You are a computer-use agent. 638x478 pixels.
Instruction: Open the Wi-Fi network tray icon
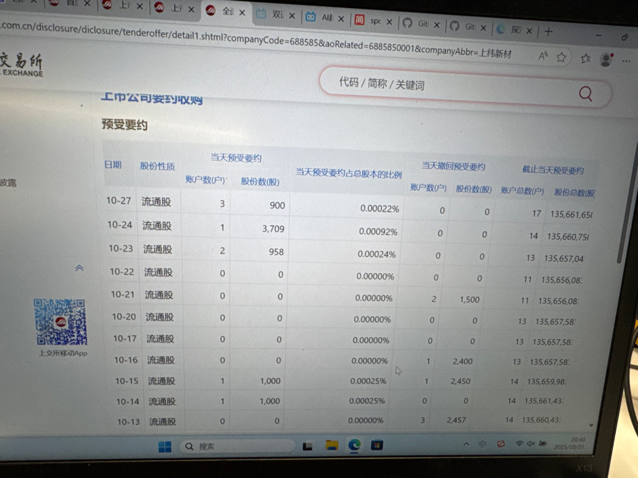tap(519, 443)
